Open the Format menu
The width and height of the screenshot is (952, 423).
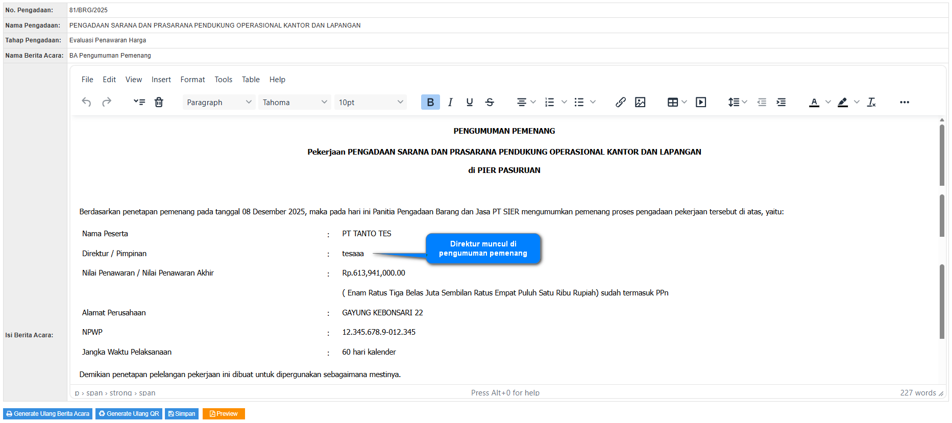tap(192, 80)
